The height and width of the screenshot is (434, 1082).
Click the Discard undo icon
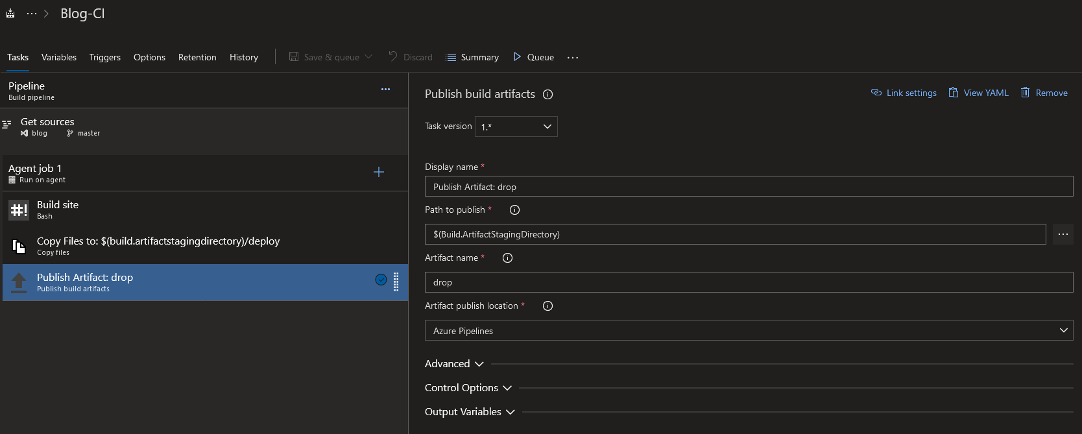click(393, 57)
